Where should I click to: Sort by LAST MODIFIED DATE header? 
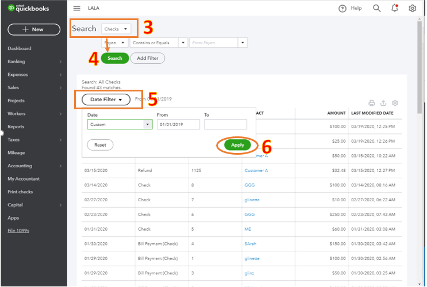(372, 113)
